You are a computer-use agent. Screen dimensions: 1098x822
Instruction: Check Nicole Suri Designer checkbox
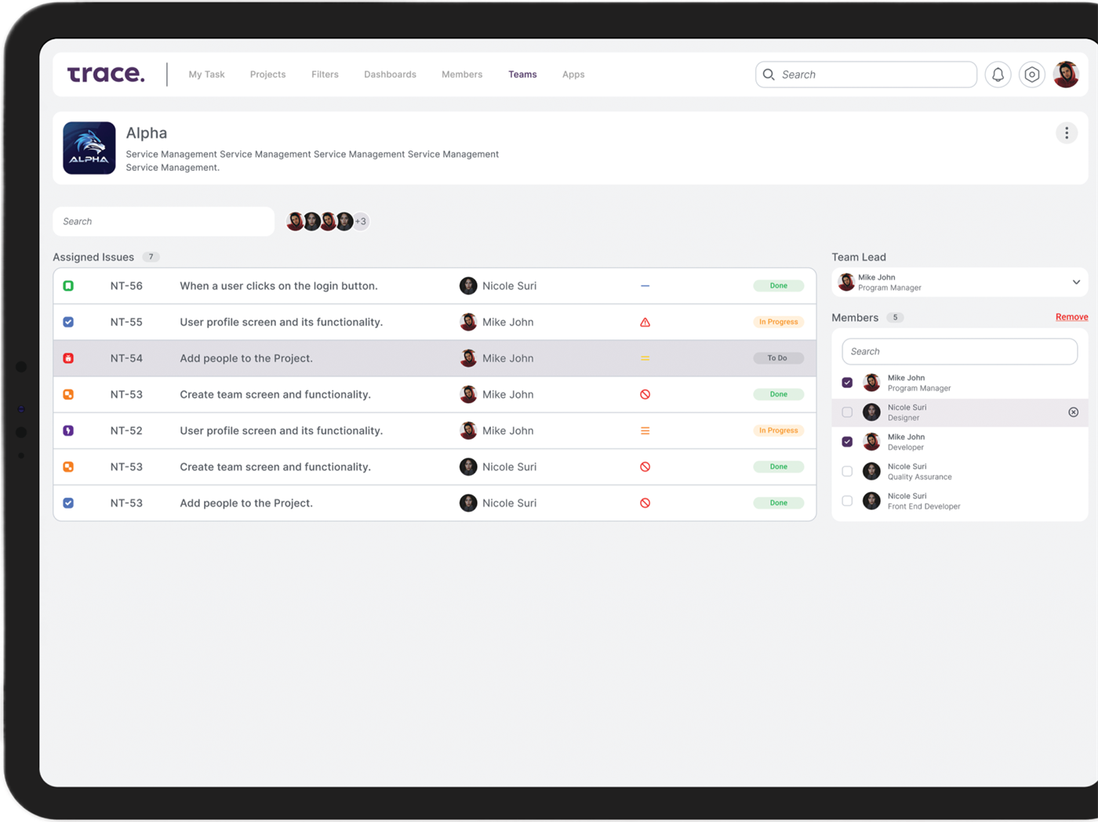tap(847, 412)
